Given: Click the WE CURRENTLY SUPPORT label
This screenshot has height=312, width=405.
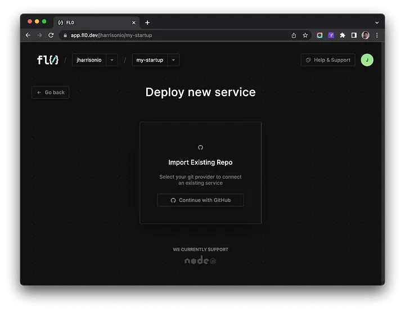Looking at the screenshot, I should click(x=200, y=249).
